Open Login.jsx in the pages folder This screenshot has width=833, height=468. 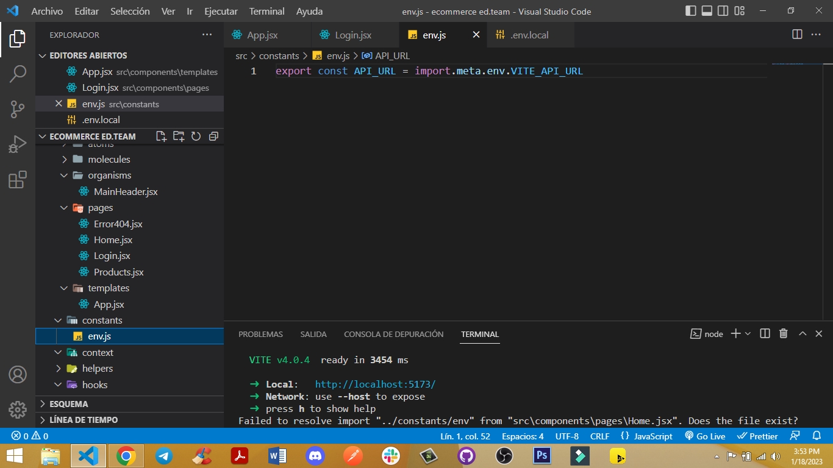click(x=112, y=256)
